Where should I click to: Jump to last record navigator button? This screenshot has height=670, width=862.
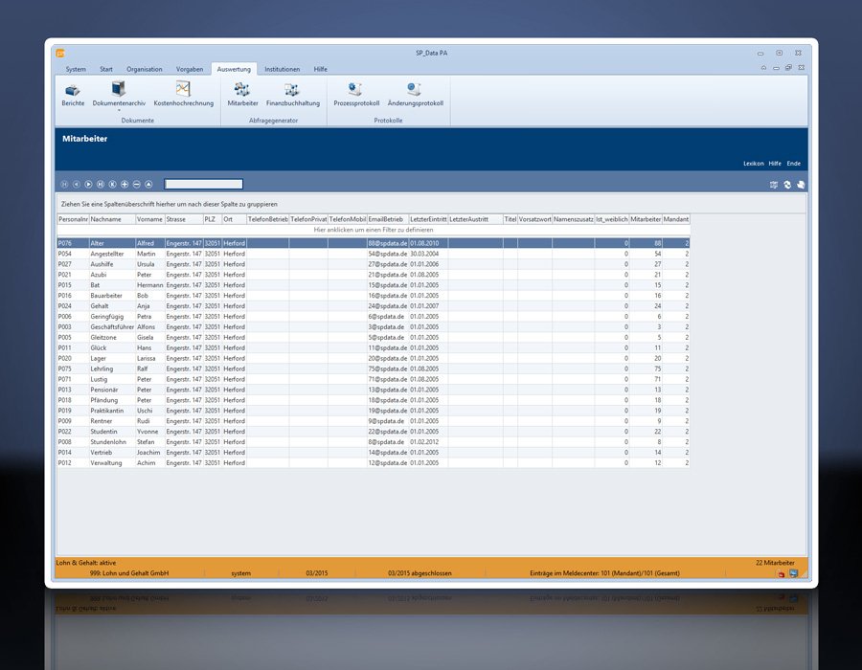101,185
